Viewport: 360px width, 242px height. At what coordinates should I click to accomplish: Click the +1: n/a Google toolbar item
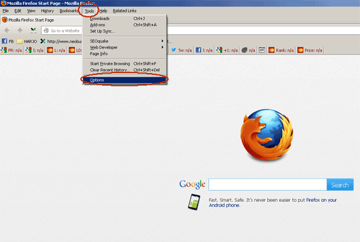point(227,50)
